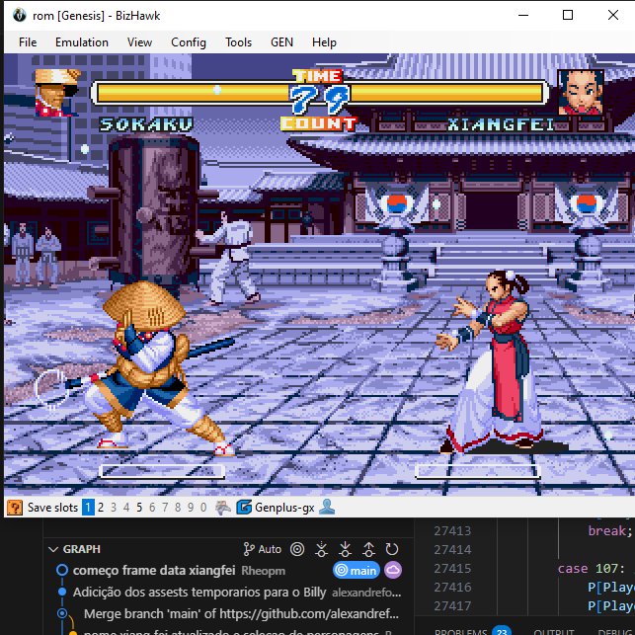Open the Auto branch selector in Graph
The height and width of the screenshot is (635, 635).
point(263,549)
